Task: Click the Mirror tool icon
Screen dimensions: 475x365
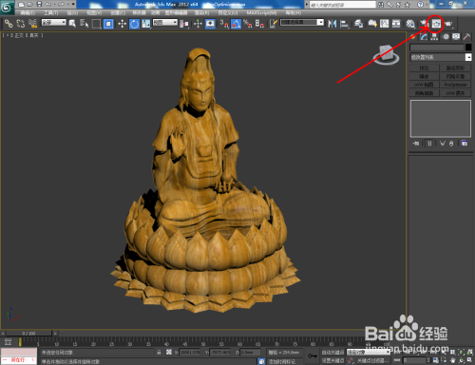Action: click(x=332, y=24)
